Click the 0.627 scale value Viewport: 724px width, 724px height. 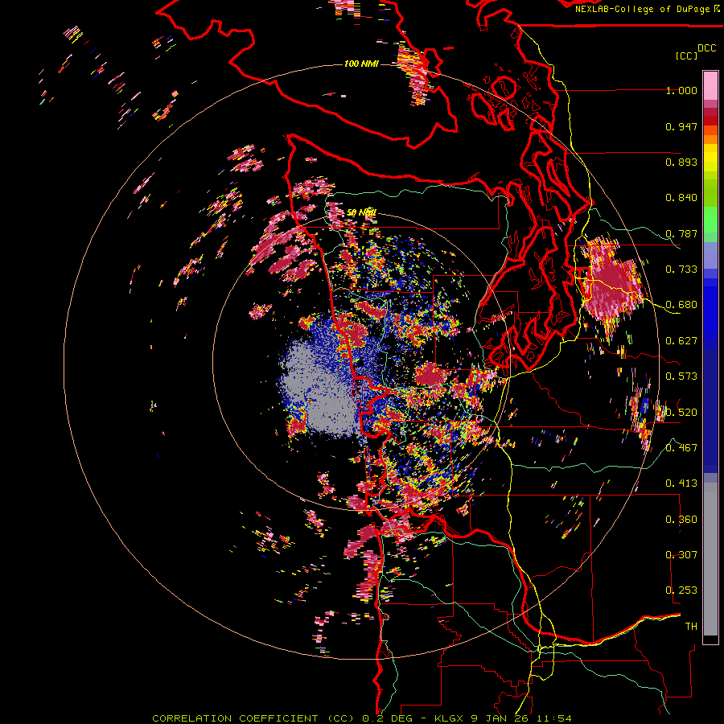681,341
